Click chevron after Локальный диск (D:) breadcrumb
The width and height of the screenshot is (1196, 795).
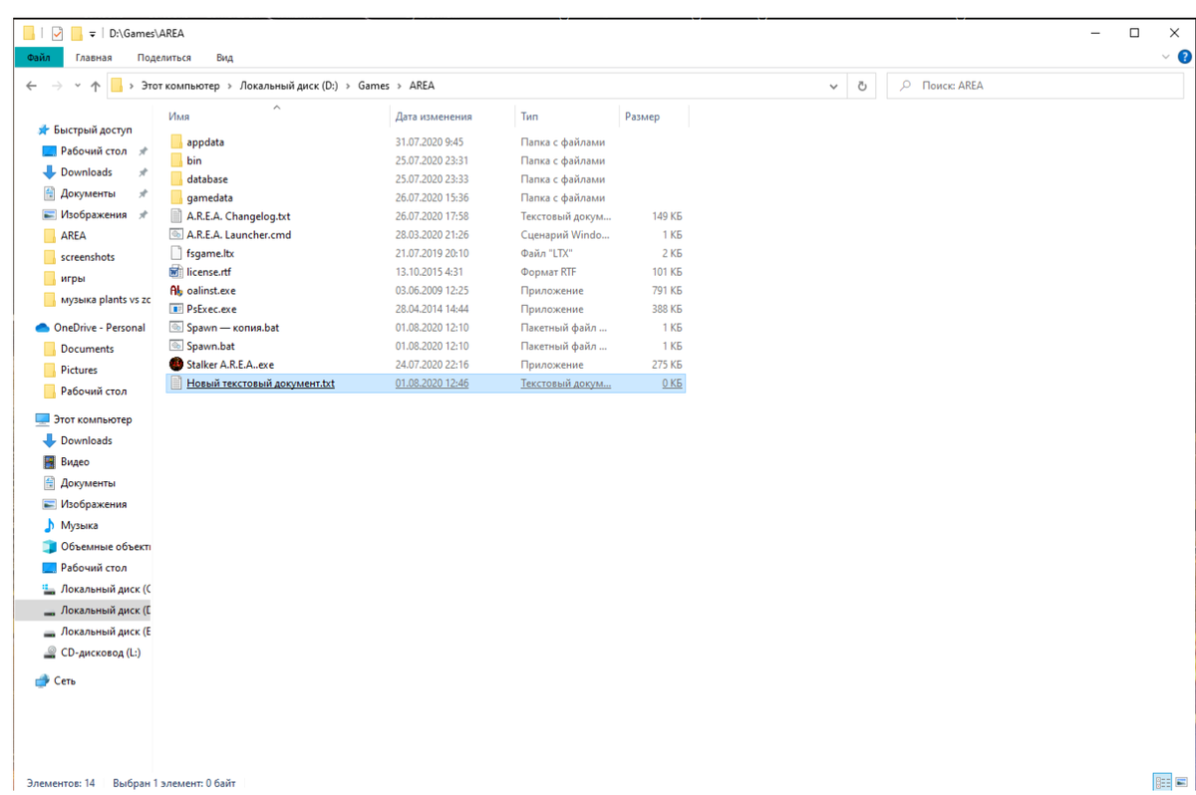click(x=348, y=86)
